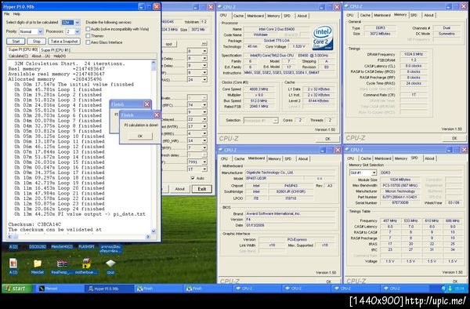
Task: Open the motherboard archive icon on desktop
Action: click(86, 264)
